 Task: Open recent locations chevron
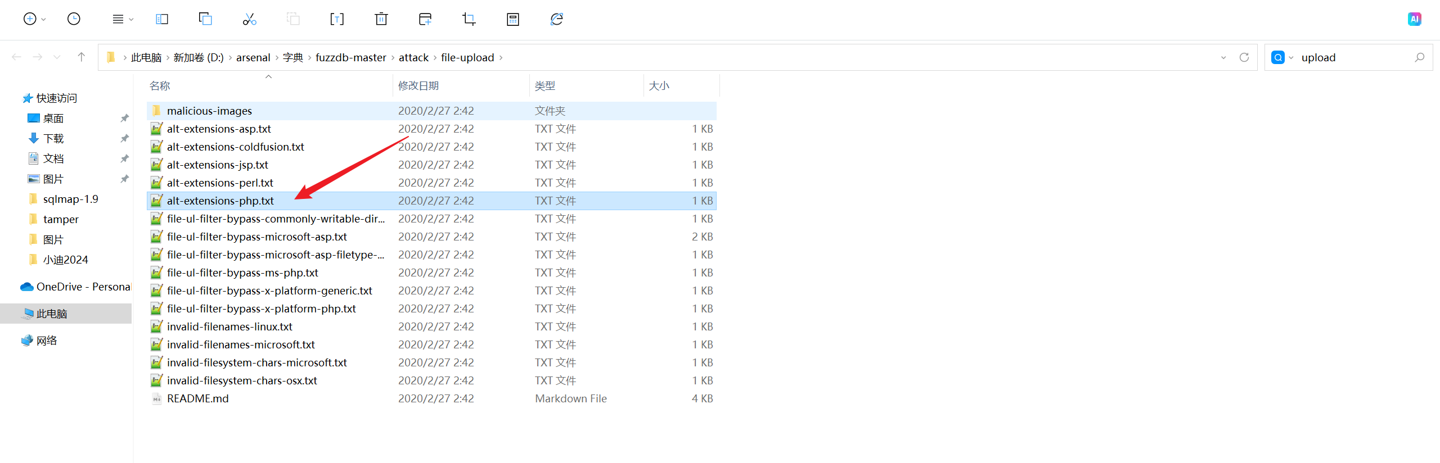[x=57, y=57]
